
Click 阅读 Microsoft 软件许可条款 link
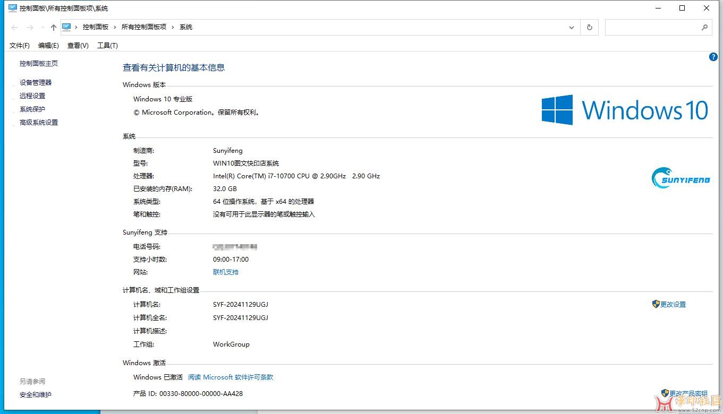(231, 377)
